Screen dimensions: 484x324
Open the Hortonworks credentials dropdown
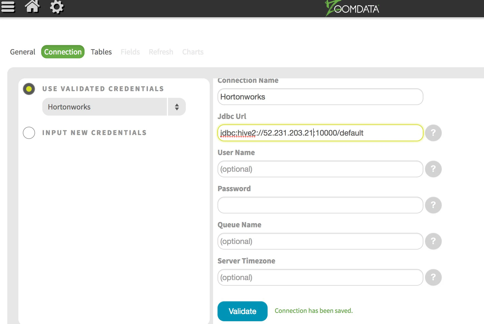click(x=114, y=107)
